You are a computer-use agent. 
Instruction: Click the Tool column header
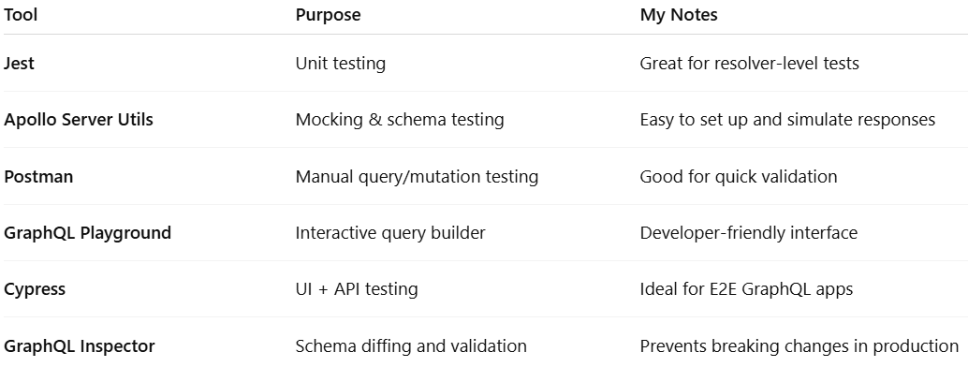click(21, 15)
